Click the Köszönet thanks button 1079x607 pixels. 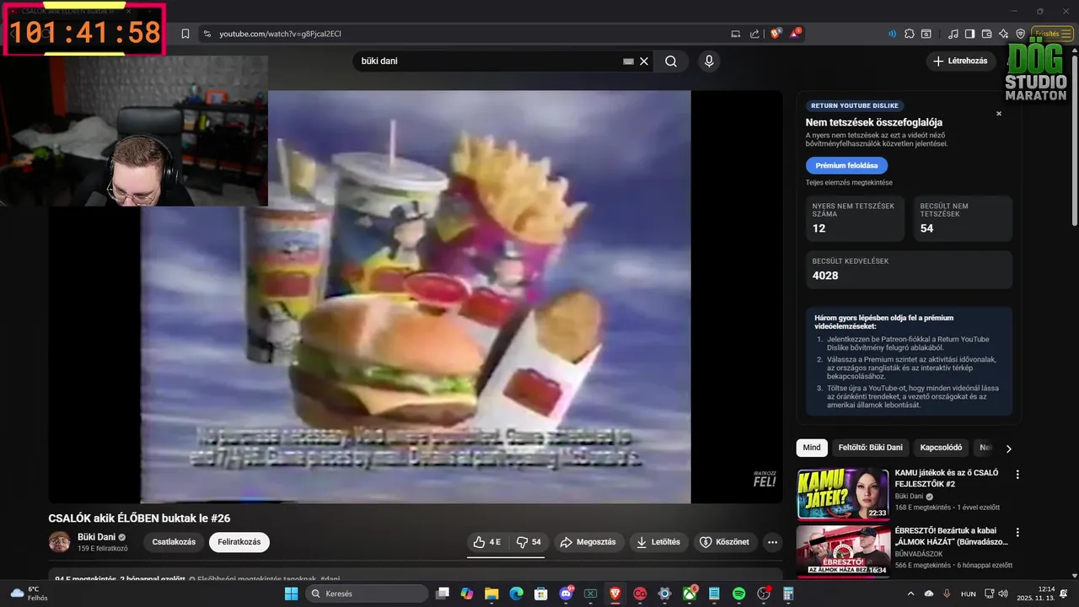point(724,542)
